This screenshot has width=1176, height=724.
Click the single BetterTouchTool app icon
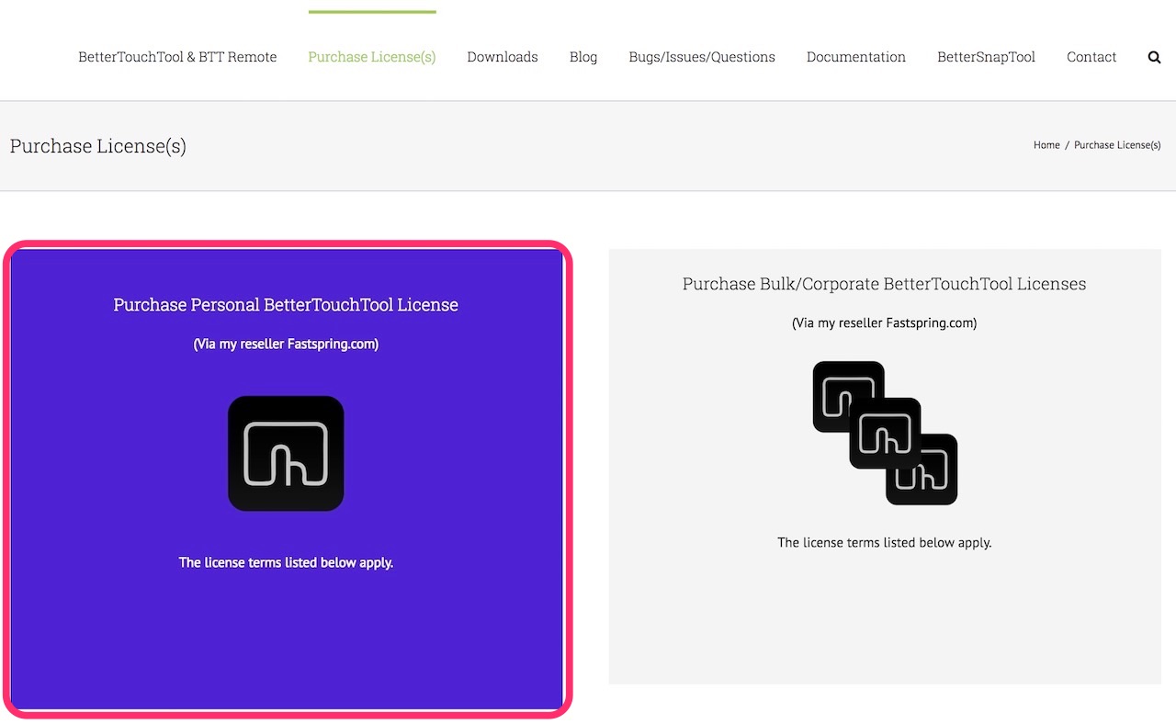286,453
